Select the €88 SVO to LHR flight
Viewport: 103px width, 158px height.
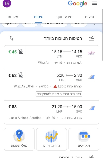51,112
